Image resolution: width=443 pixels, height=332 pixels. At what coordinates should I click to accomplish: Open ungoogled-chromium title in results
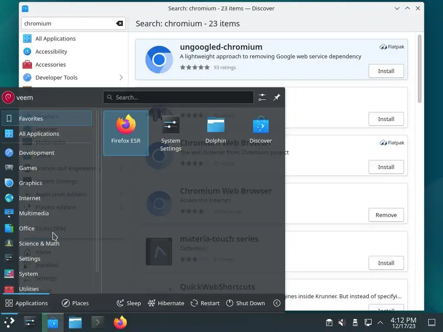point(221,47)
